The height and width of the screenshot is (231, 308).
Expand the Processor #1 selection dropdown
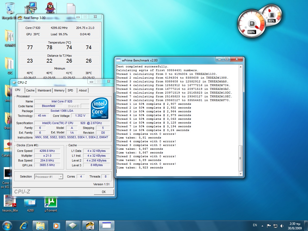[61, 177]
